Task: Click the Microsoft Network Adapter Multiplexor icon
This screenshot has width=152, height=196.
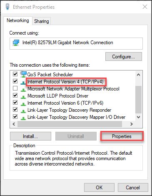Action: pyautogui.click(x=23, y=90)
